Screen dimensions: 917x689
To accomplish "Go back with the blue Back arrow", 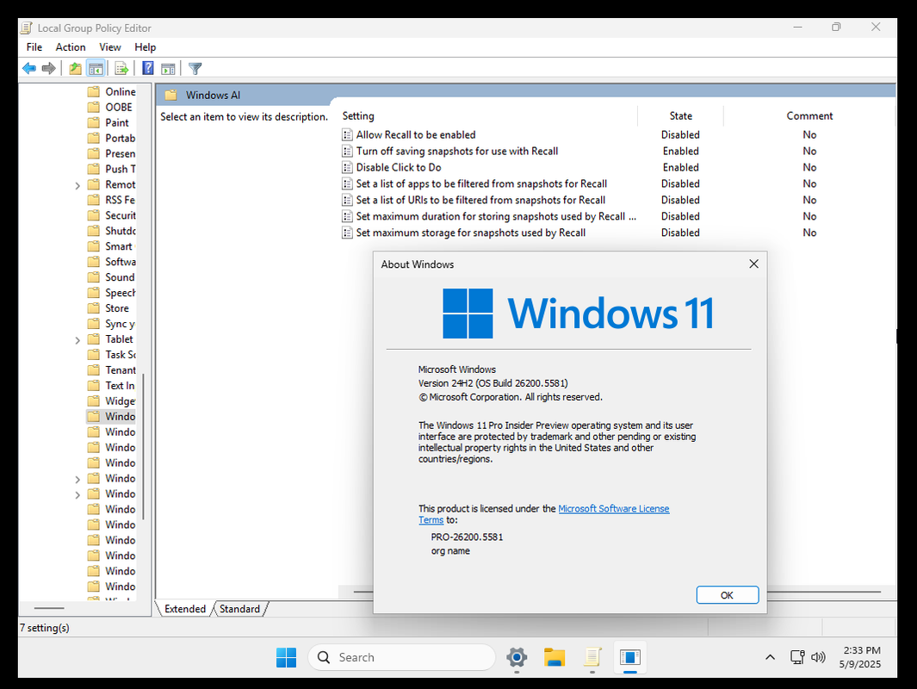I will click(x=29, y=68).
